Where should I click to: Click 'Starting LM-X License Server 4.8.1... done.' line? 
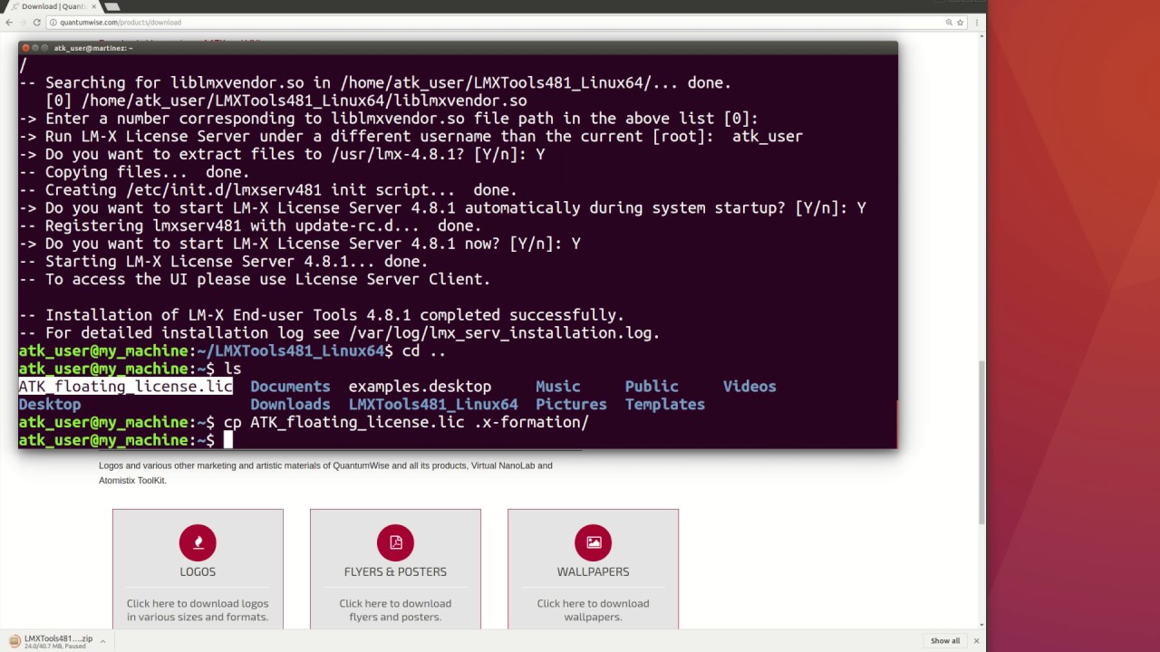223,262
